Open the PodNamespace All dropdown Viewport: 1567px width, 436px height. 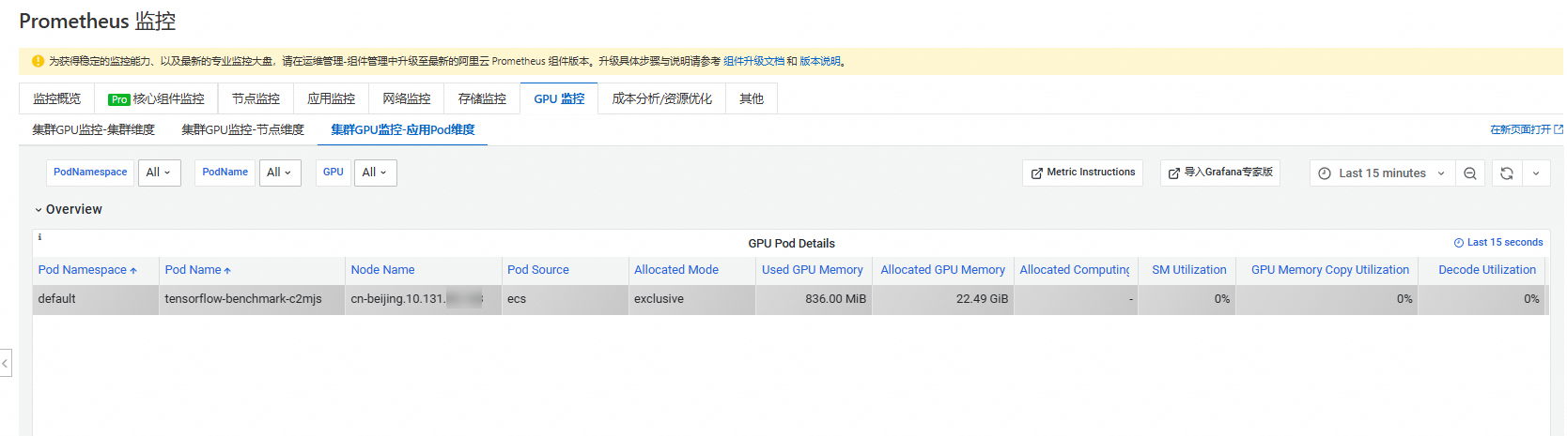(x=160, y=173)
